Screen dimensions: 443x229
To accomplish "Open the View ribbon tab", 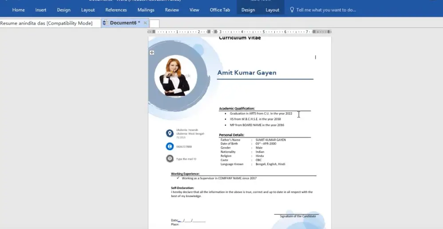I will click(x=194, y=10).
